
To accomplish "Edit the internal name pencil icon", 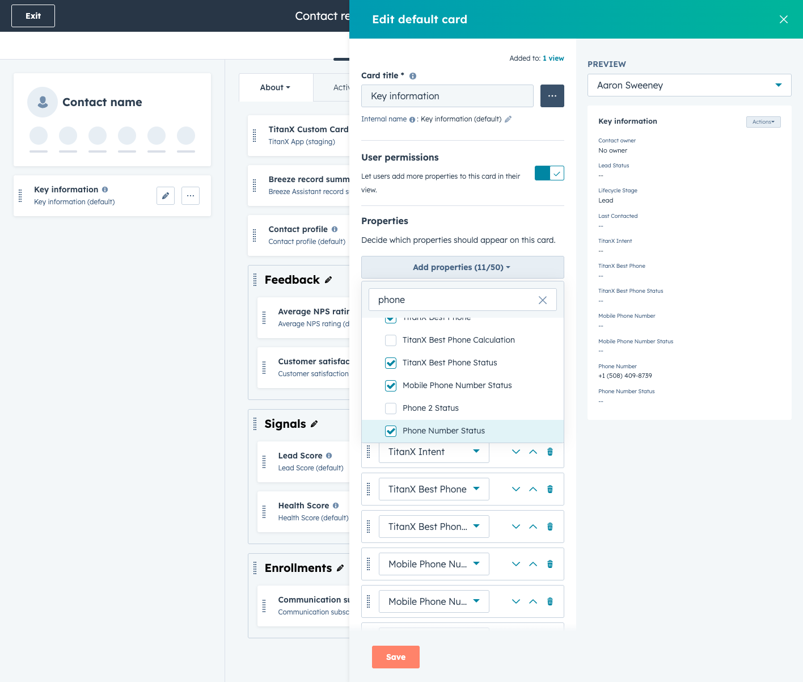I will [x=508, y=119].
